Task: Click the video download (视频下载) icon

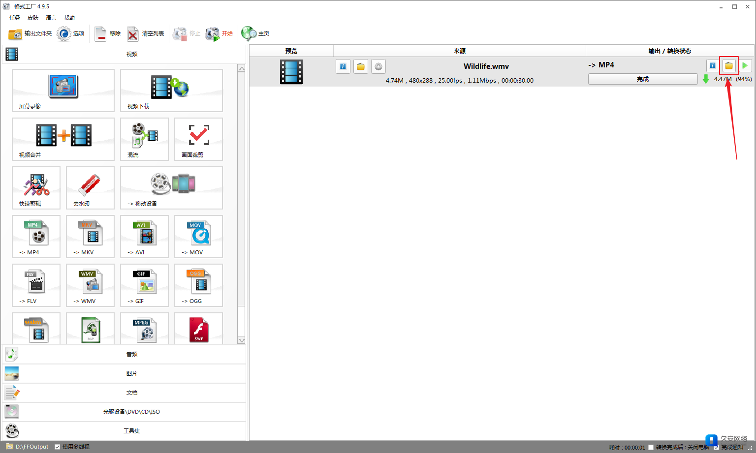Action: [171, 90]
